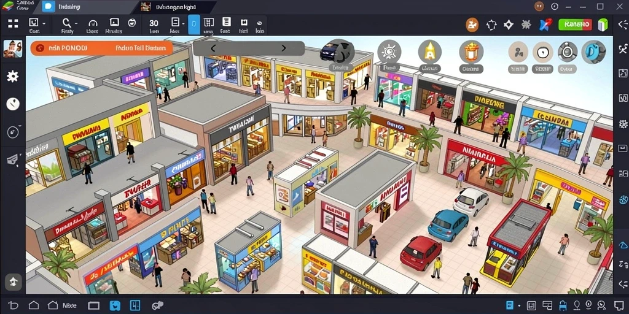This screenshot has height=314, width=629.
Task: Click the speech bubble icon at bottom-right corner
Action: (619, 305)
